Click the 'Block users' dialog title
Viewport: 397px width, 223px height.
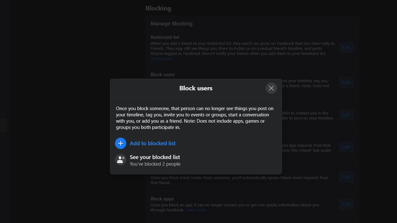[x=196, y=88]
